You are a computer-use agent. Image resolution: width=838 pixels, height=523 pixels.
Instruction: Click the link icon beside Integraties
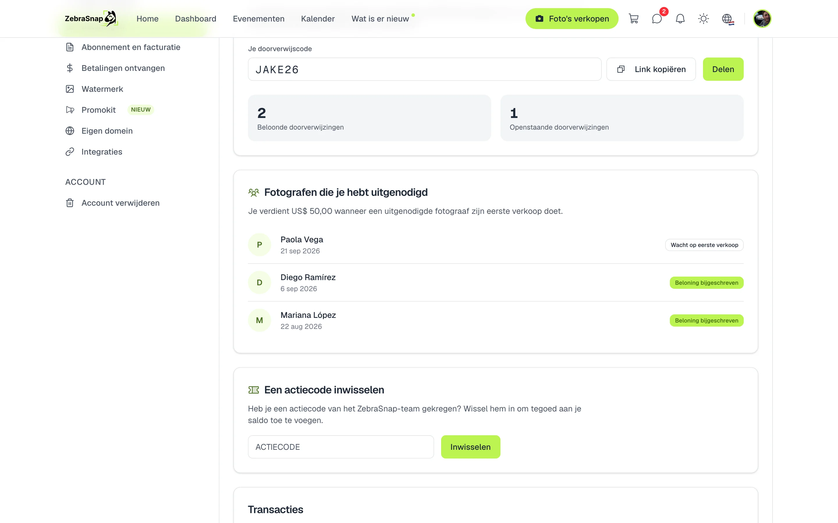tap(70, 152)
